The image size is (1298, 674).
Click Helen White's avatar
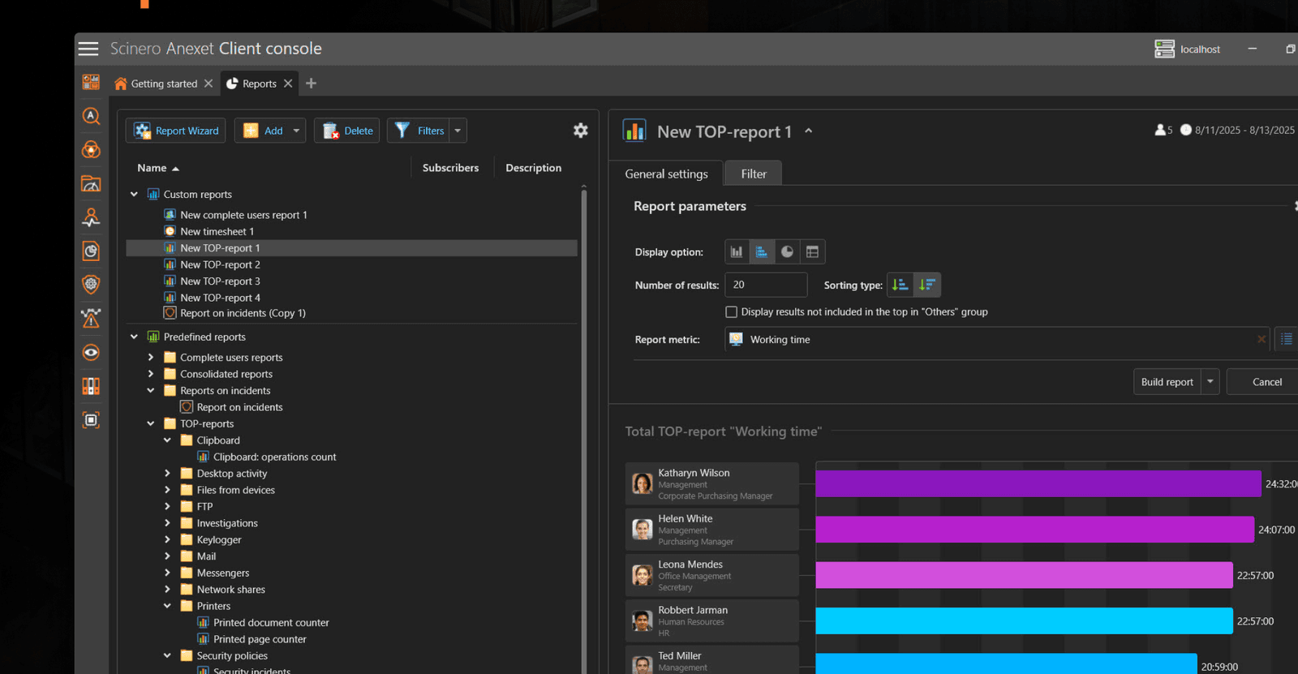(x=643, y=530)
